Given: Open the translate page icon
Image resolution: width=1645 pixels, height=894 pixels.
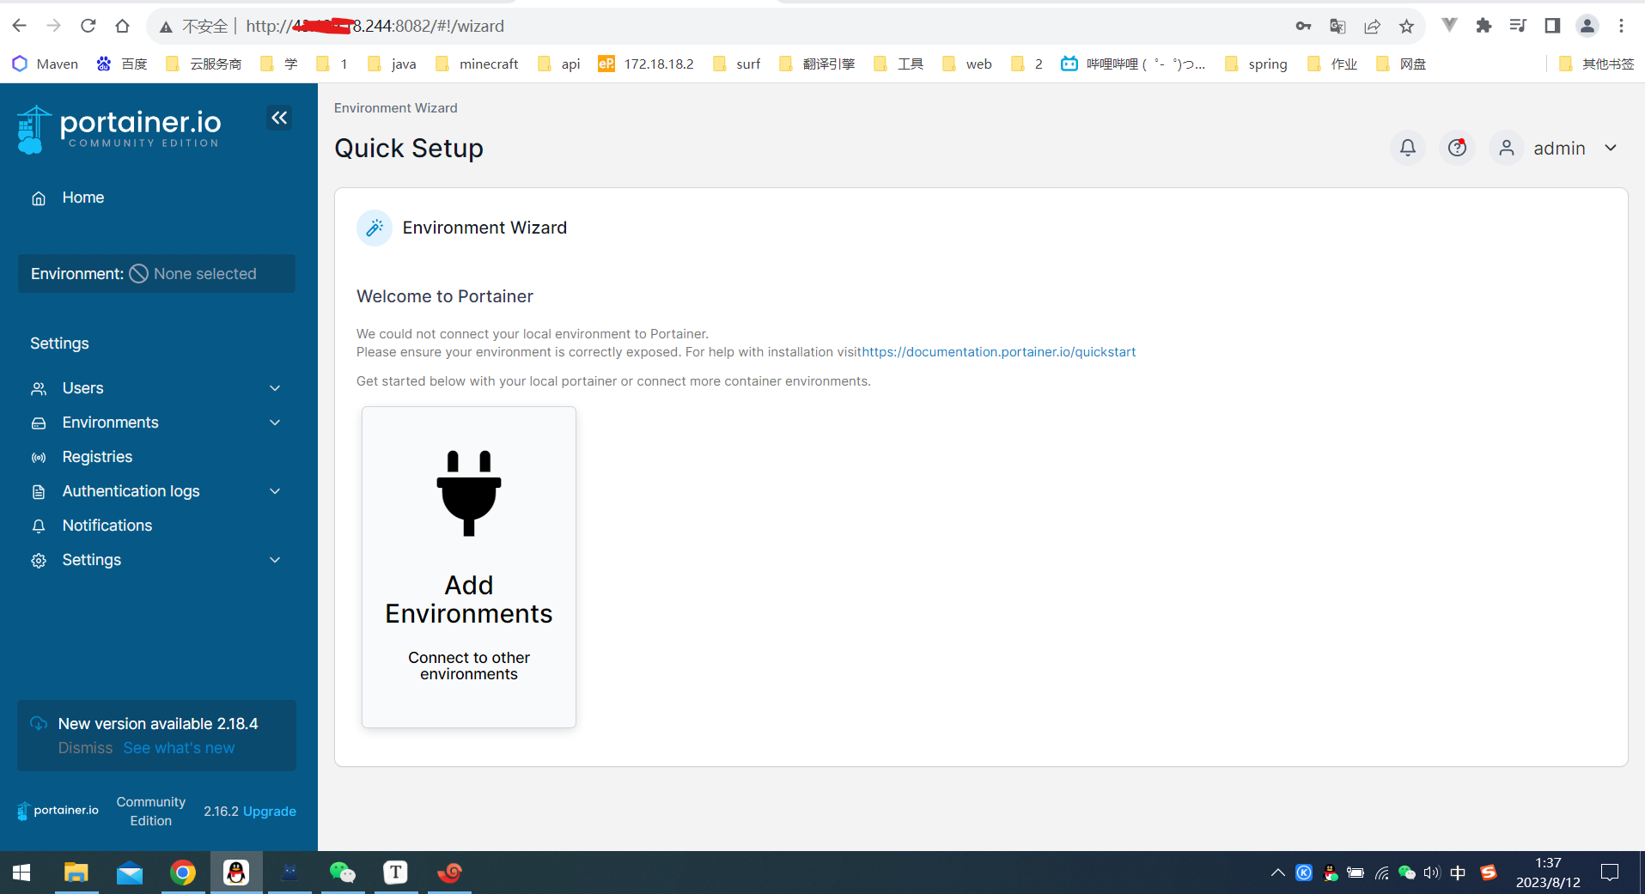Looking at the screenshot, I should coord(1337,26).
